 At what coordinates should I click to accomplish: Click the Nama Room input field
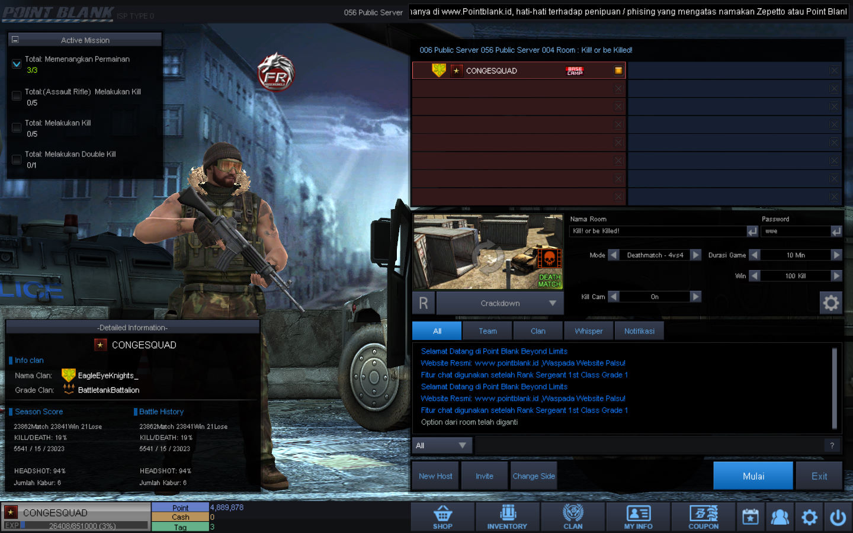pyautogui.click(x=658, y=231)
